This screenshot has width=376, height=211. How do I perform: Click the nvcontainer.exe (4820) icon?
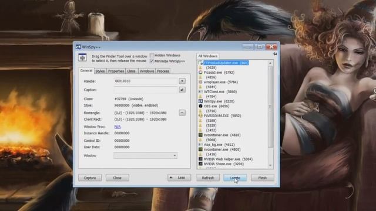tap(200, 135)
